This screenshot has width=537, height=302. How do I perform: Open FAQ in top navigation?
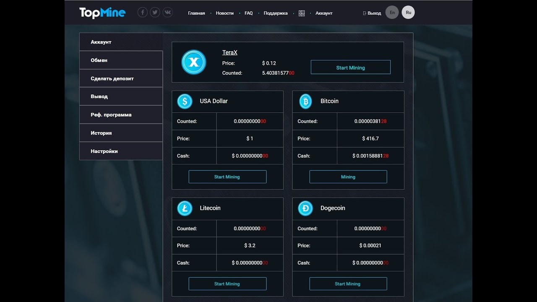(x=249, y=13)
